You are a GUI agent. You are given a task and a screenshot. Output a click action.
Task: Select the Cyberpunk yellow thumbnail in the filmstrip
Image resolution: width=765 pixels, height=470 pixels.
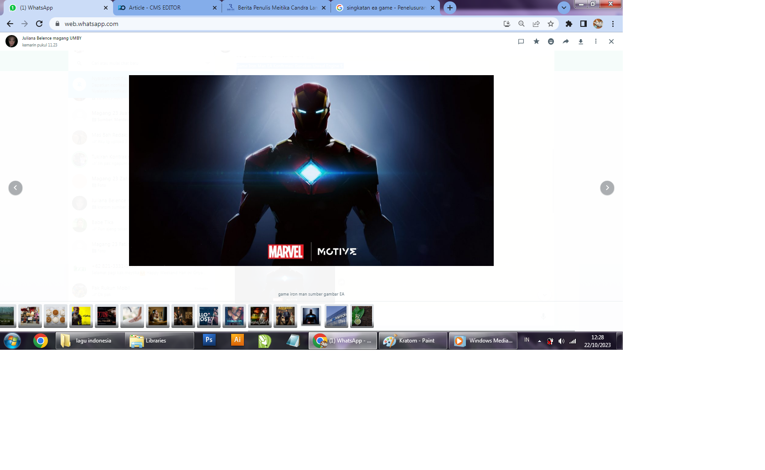(81, 316)
